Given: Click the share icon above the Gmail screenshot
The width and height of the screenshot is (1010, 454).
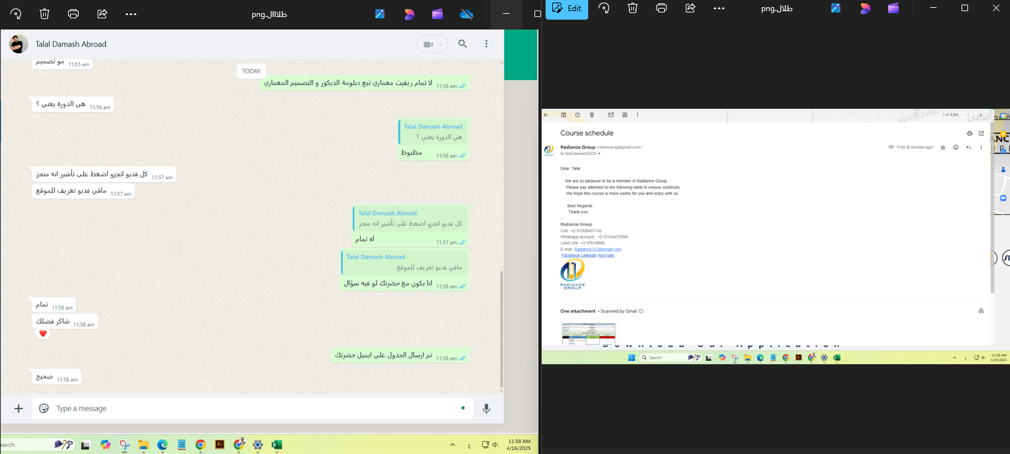Looking at the screenshot, I should click(690, 8).
